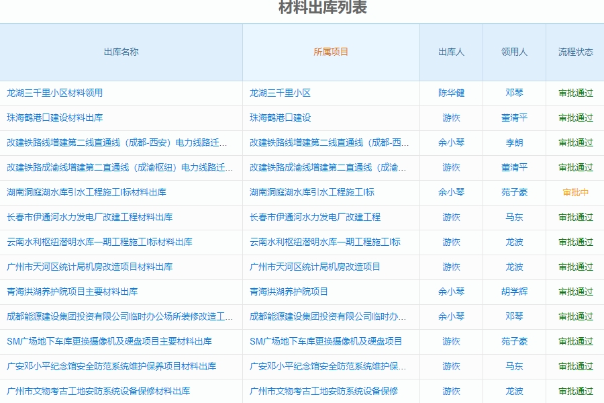Viewport: 604px width, 403px height.
Task: Open SM广场地下车库更换摄像机及硬盘项目主要材料出库
Action: tap(109, 341)
